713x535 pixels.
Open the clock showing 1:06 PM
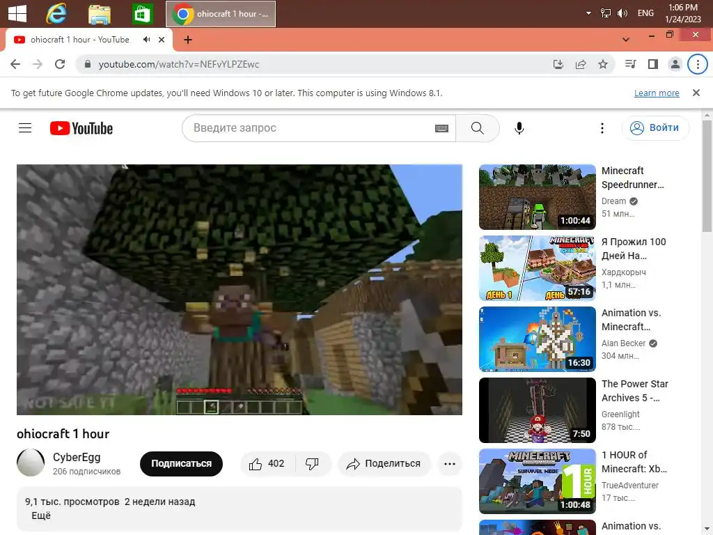(683, 13)
